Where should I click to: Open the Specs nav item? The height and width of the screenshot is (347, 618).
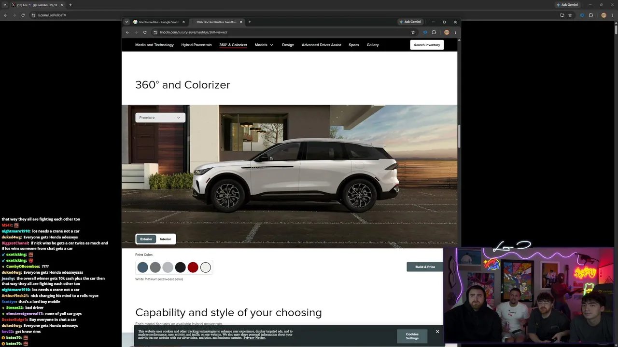tap(354, 45)
